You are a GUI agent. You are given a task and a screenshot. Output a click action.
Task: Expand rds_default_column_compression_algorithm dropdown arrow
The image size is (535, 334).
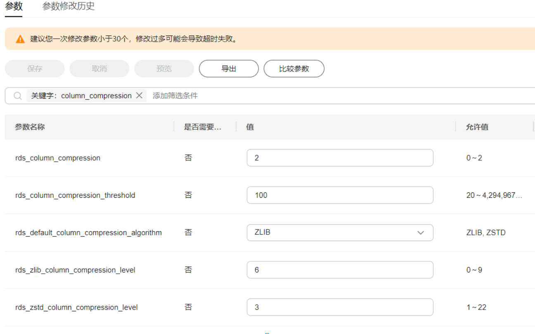(421, 232)
